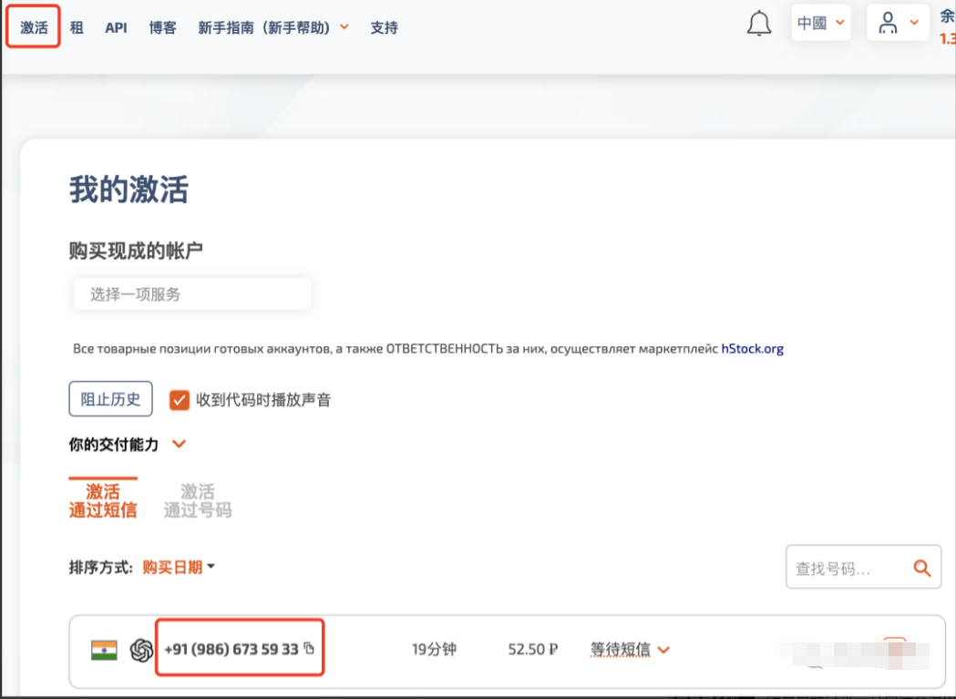The width and height of the screenshot is (956, 699).
Task: Select the 激活通过短信 tab
Action: pos(103,500)
